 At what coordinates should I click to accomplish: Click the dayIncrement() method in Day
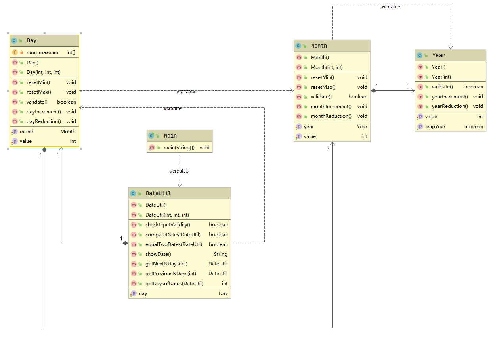pyautogui.click(x=44, y=111)
